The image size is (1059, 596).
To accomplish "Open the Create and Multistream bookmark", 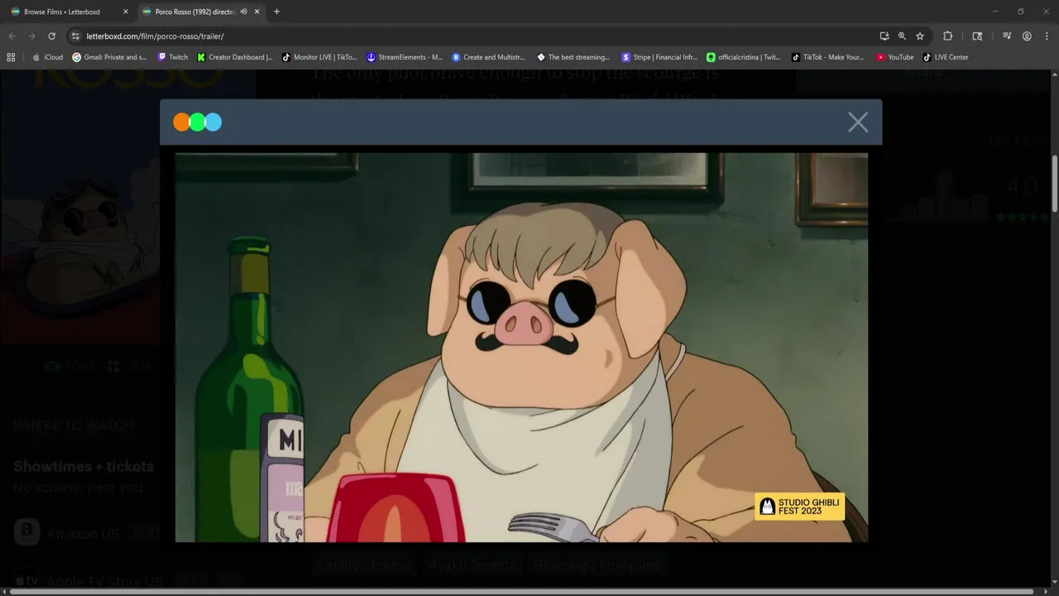I will tap(488, 57).
